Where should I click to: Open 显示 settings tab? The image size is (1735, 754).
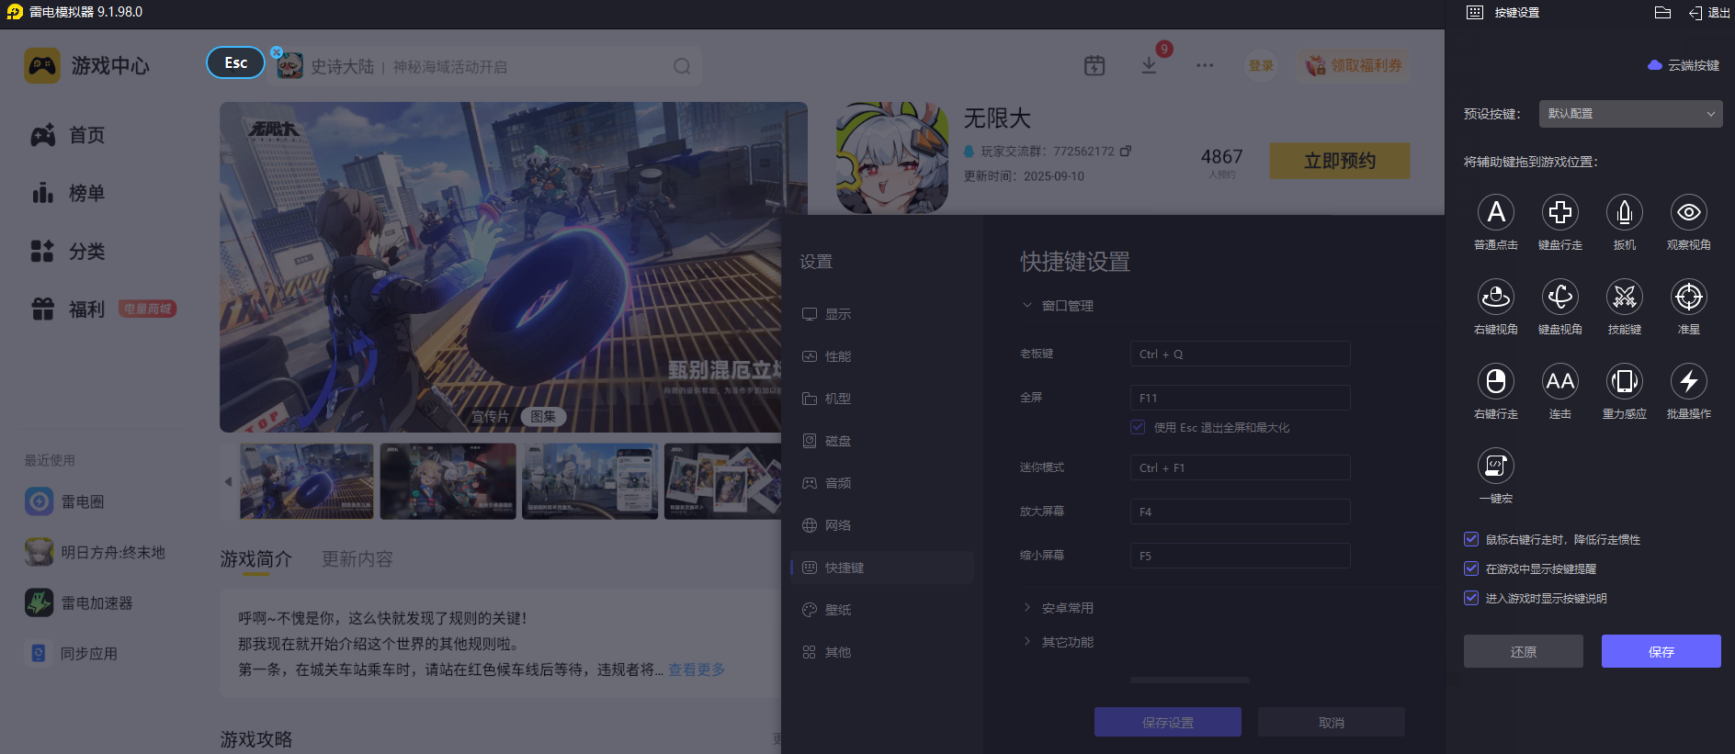pos(882,314)
